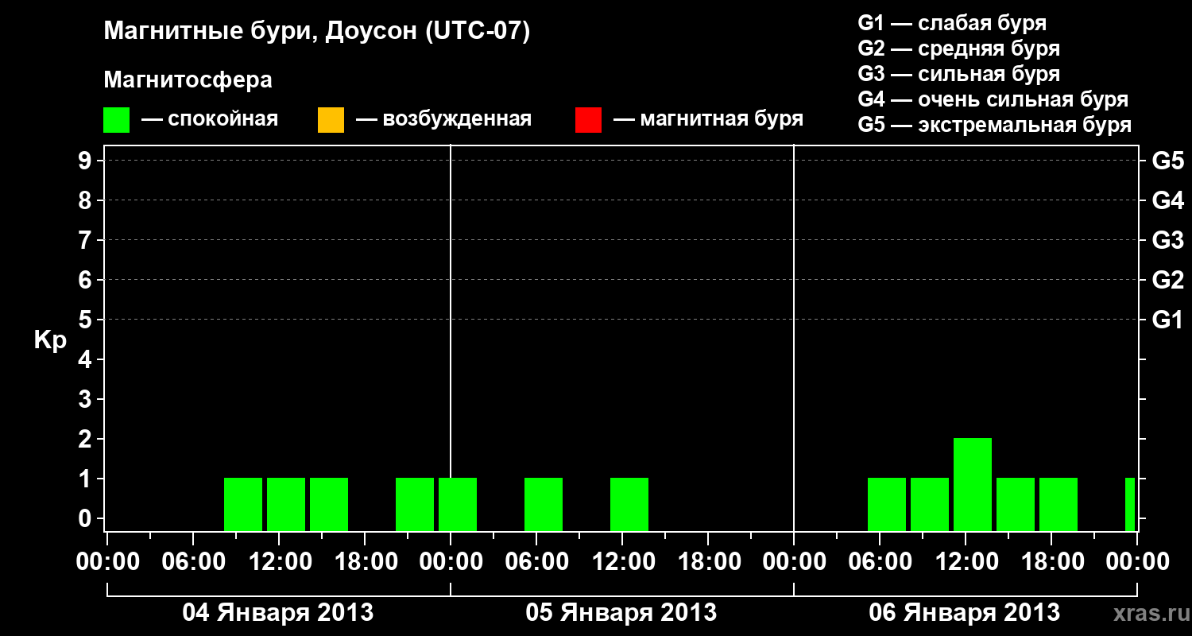Viewport: 1192px width, 636px height.
Task: Click the 12:00 time label for 04 Января
Action: pyautogui.click(x=279, y=562)
